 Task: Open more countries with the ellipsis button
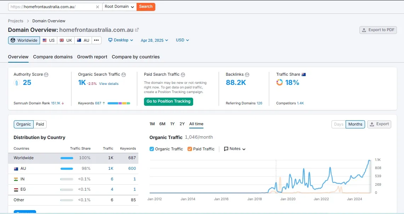coord(97,40)
